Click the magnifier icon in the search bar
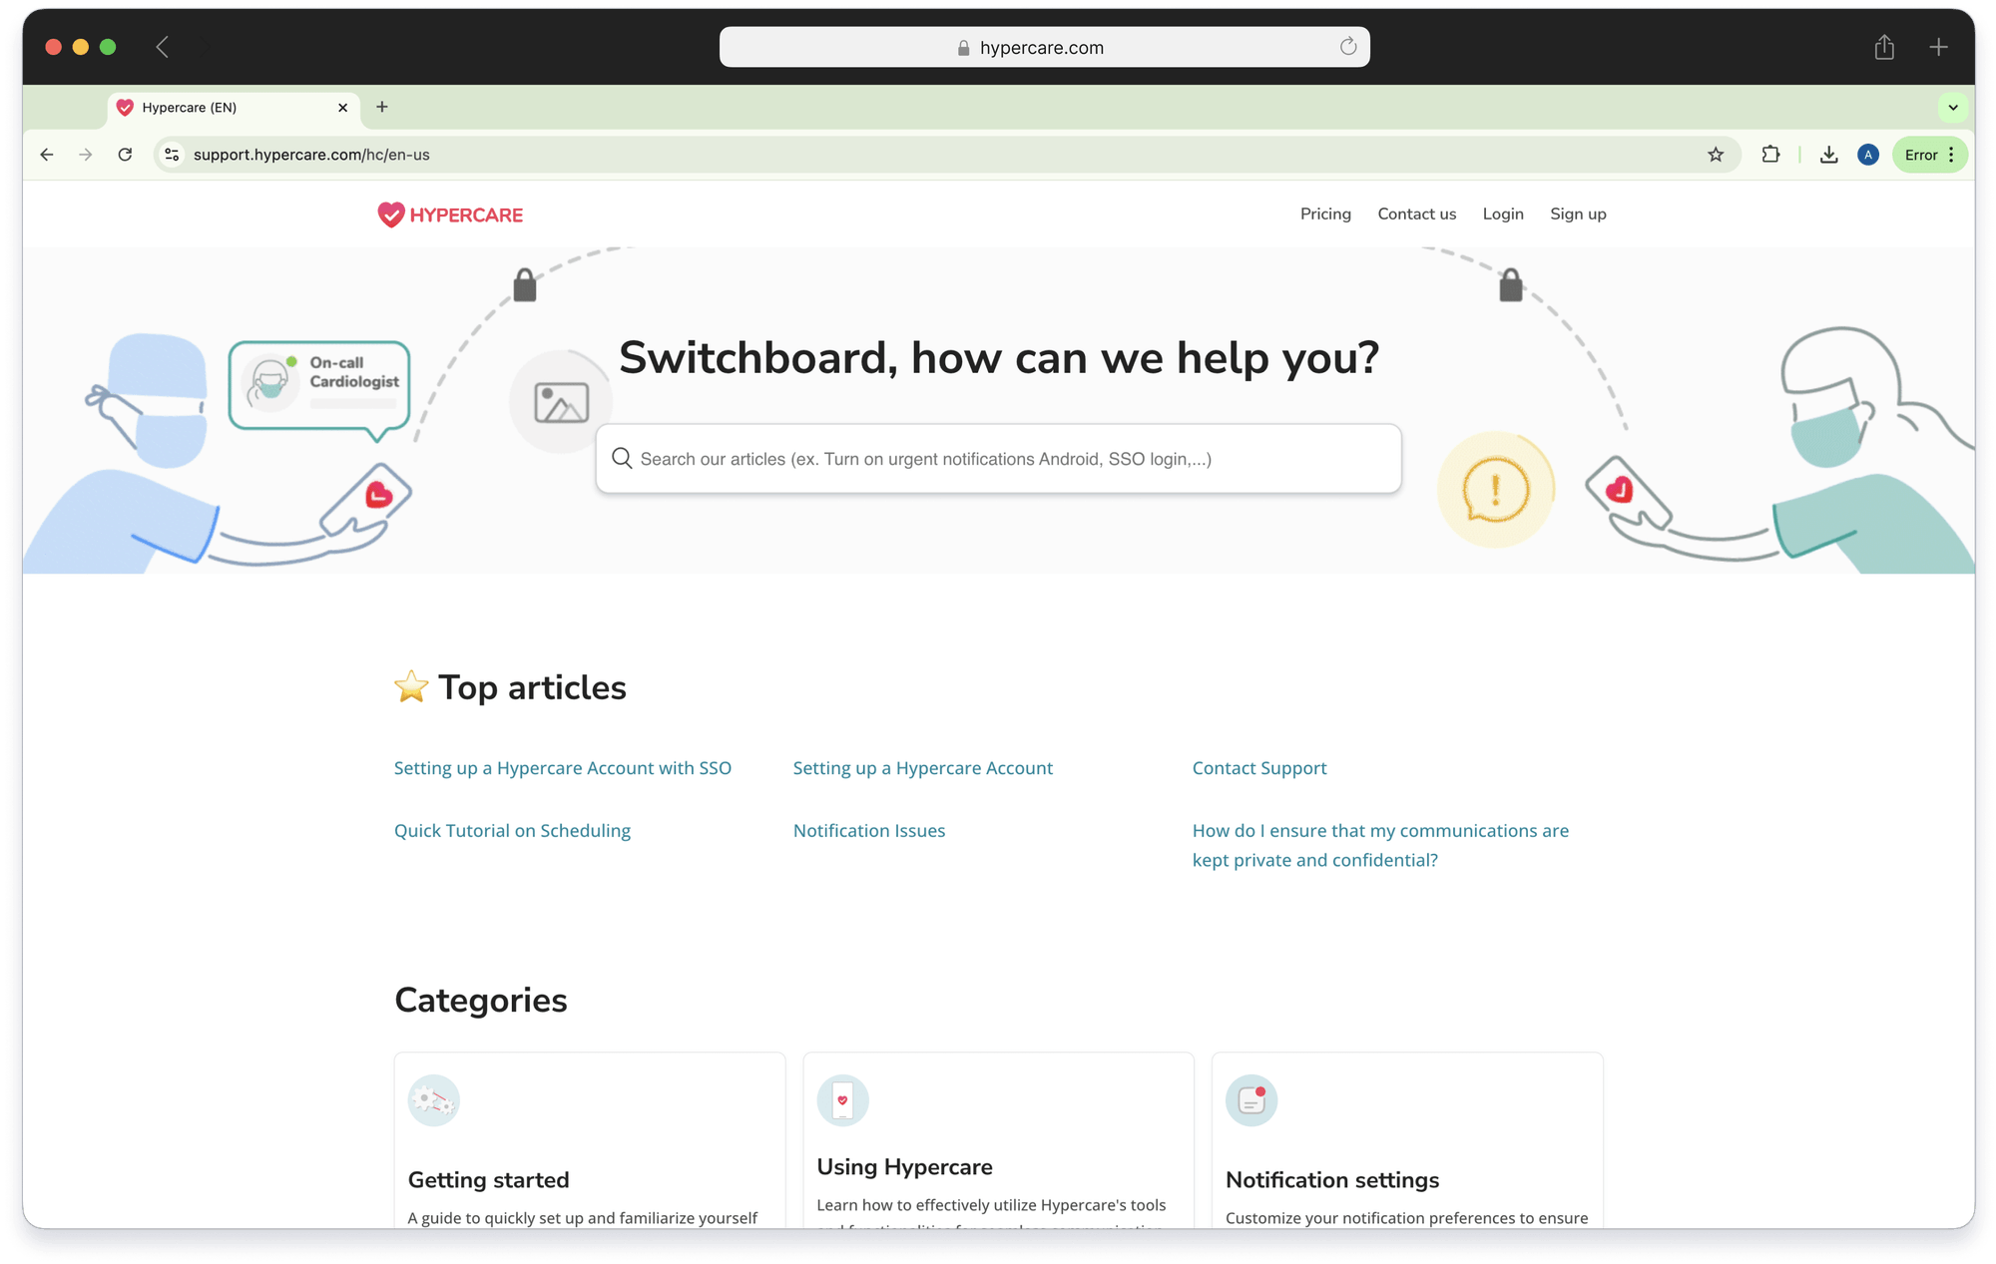 coord(621,459)
